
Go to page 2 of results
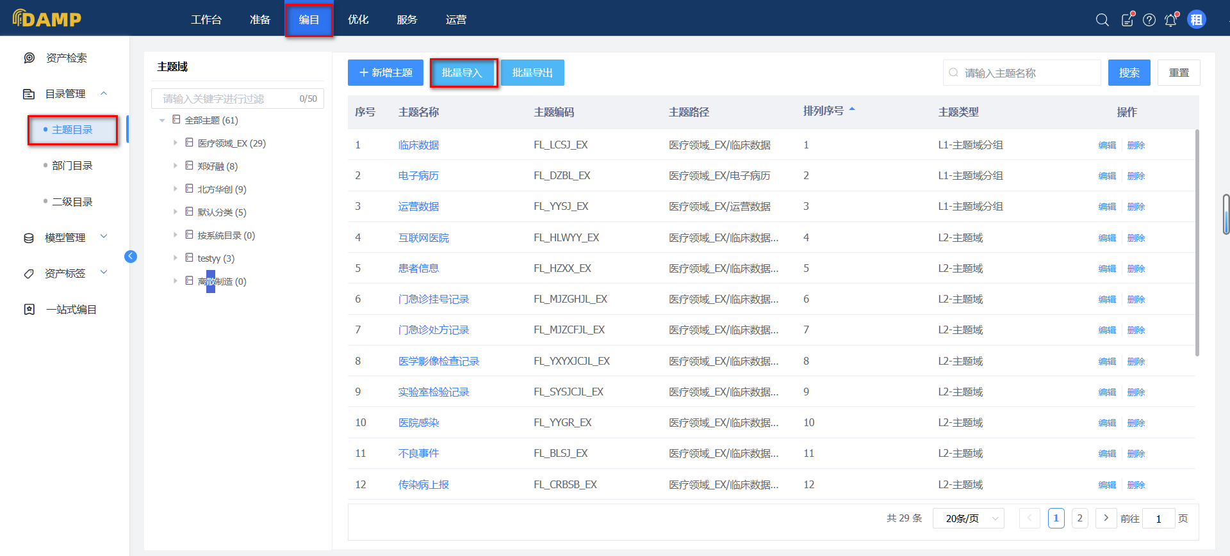point(1079,518)
